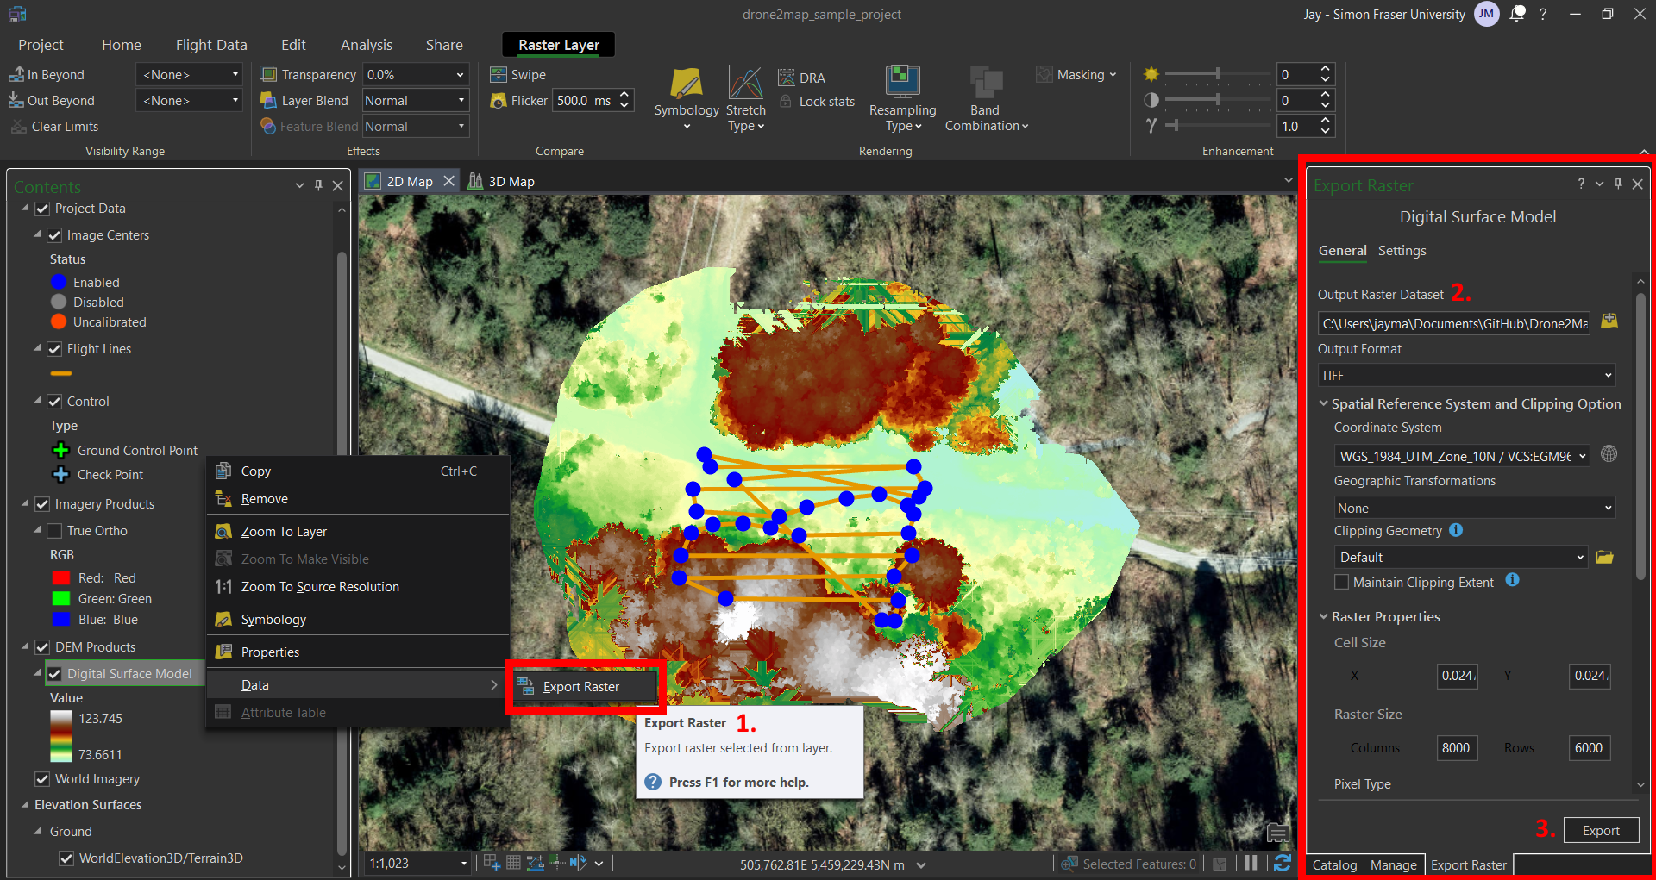This screenshot has width=1656, height=880.
Task: Open the Symbology tool in the ribbon
Action: click(x=686, y=84)
